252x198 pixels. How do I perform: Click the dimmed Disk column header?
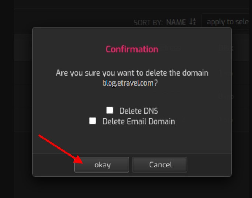226,48
